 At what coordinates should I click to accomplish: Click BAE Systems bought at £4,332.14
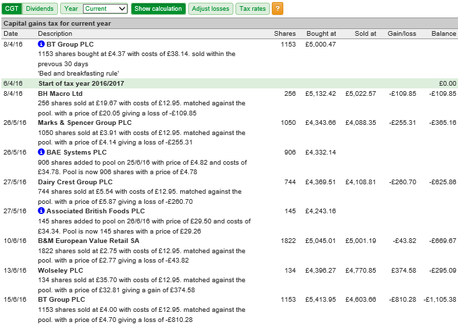point(320,152)
